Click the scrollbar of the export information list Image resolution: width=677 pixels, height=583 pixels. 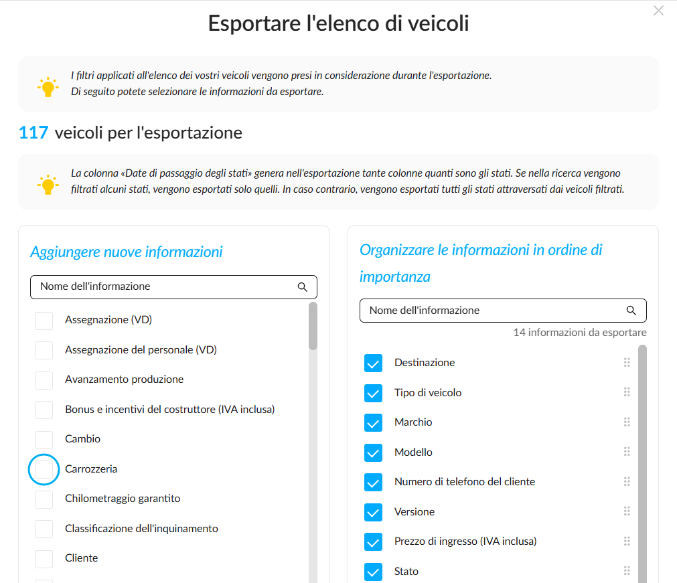point(642,464)
